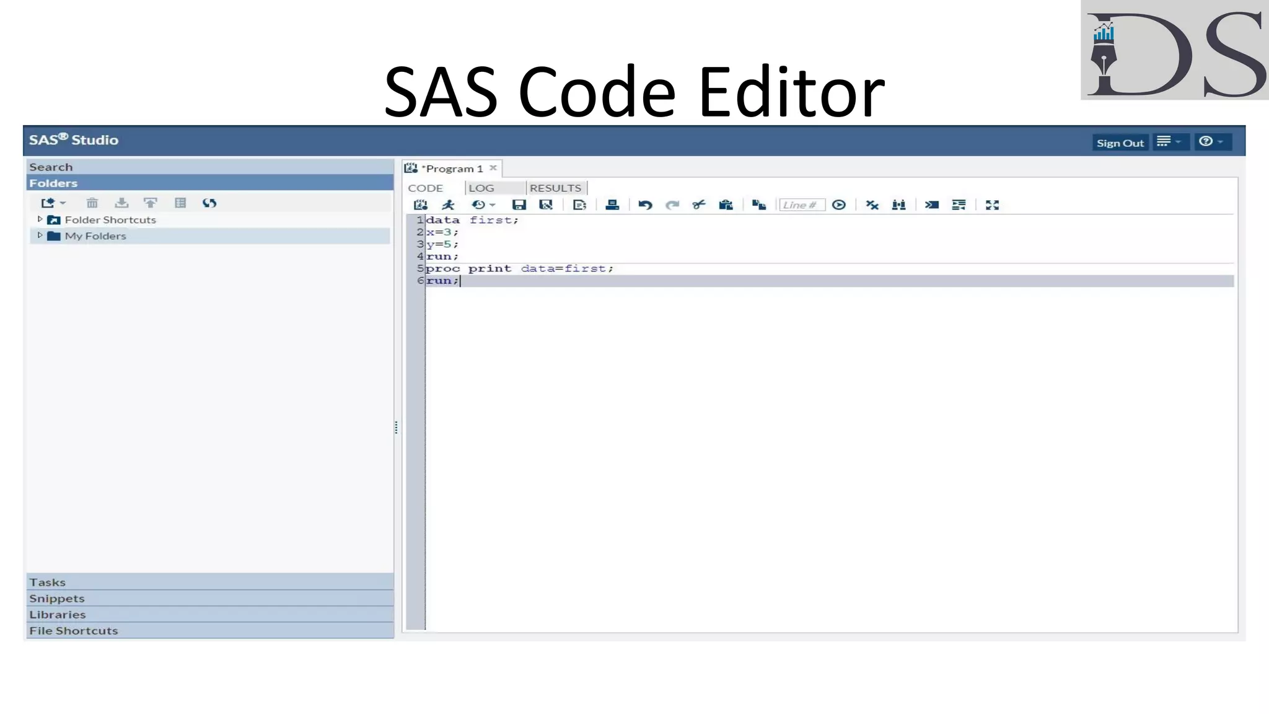The image size is (1269, 714).
Task: Expand the Folder Shortcuts tree node
Action: coord(40,219)
